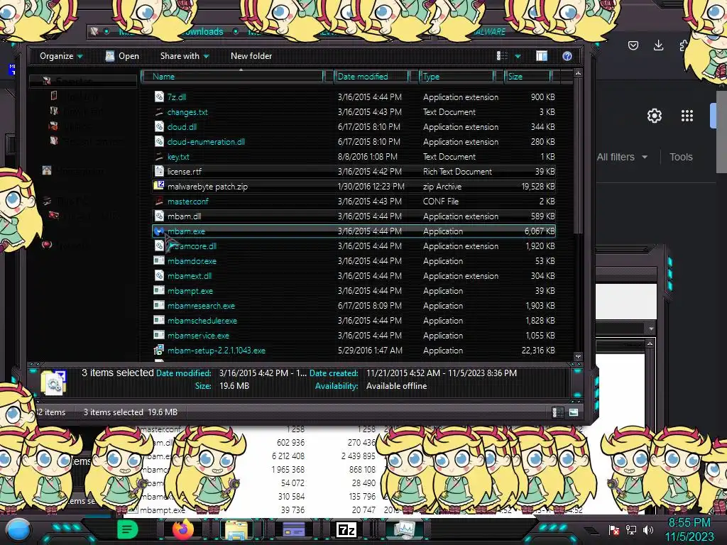Select the mbampt.exe application icon
Viewport: 727px width, 545px height.
[159, 290]
